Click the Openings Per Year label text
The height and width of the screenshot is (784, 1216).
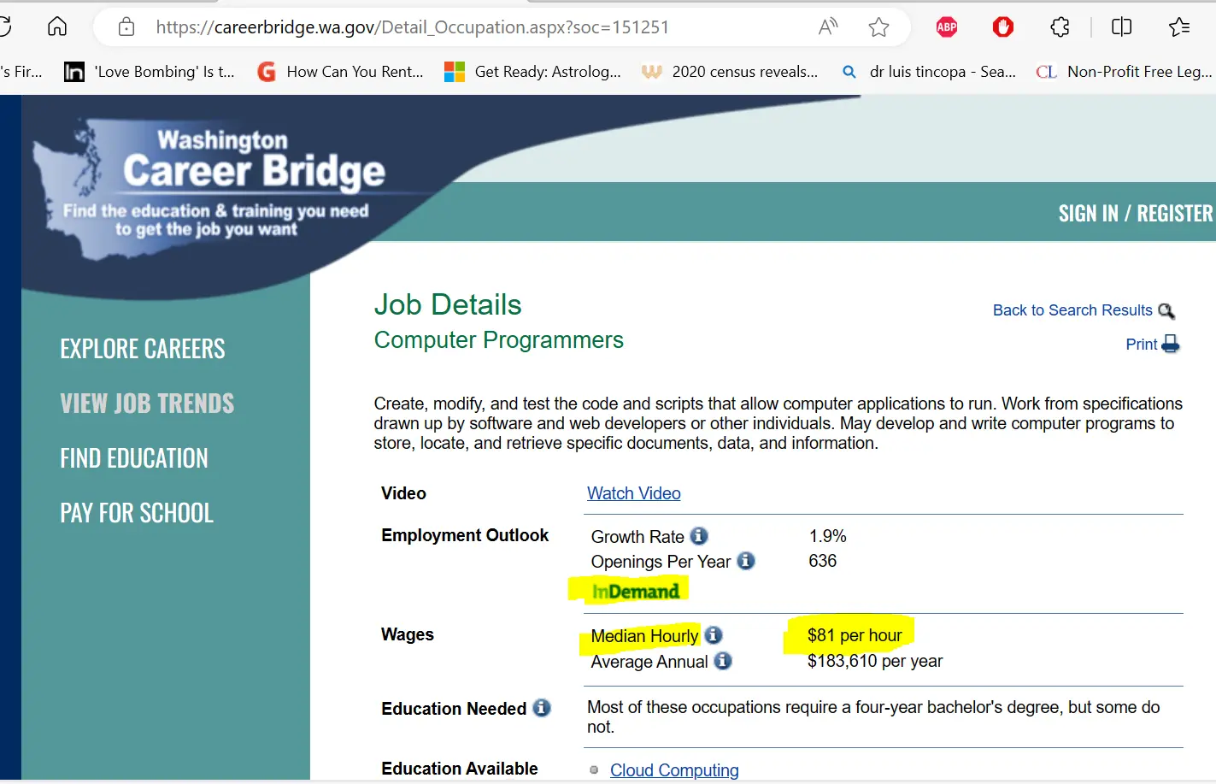(661, 562)
